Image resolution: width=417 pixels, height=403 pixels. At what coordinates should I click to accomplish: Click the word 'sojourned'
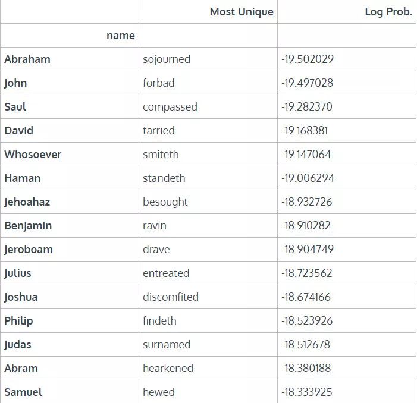tap(167, 59)
